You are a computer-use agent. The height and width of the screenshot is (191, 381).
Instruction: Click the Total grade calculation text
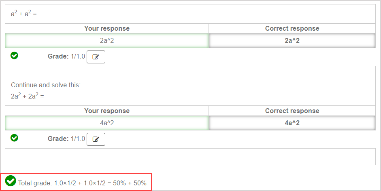tap(82, 183)
